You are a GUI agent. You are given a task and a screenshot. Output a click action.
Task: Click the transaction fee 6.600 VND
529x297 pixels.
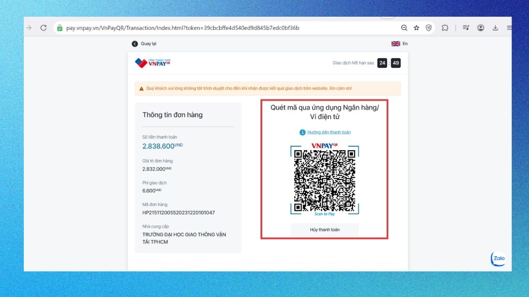[x=152, y=191]
